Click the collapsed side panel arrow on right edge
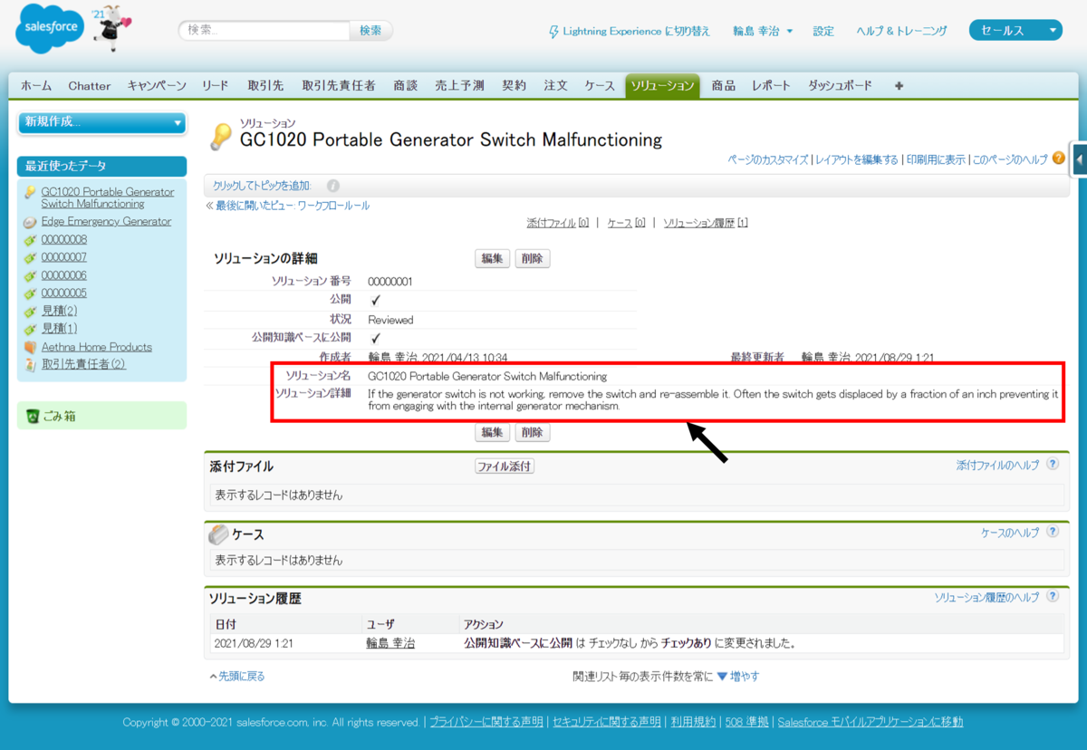Screen dimensions: 1087x750 coord(1079,159)
